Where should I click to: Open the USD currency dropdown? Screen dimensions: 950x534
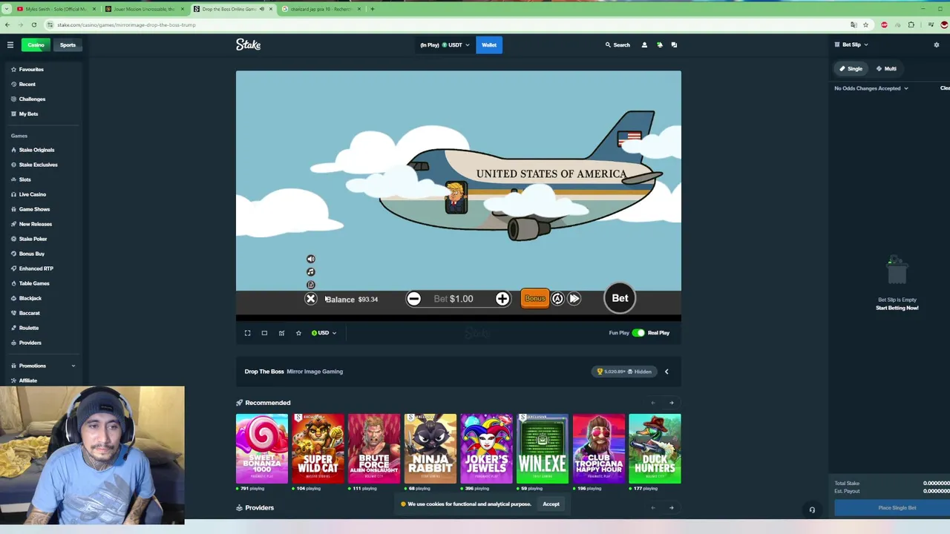click(324, 333)
